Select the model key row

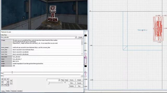(42, 64)
